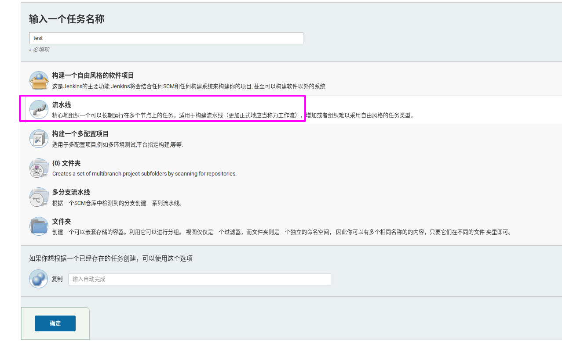Click the description starting 适用于多配置项目

tap(117, 145)
